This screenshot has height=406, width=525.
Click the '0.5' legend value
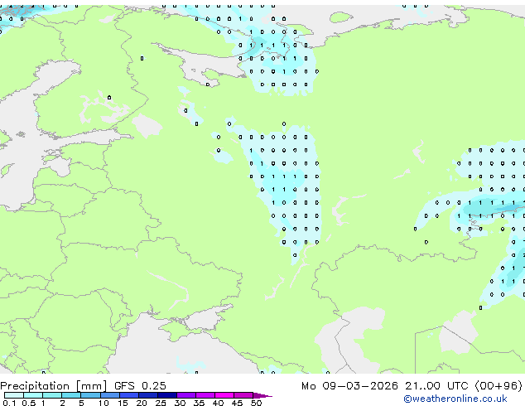(x=28, y=403)
